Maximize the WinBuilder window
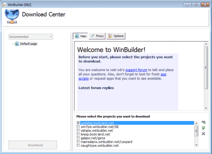The width and height of the screenshot is (212, 154). pos(196,5)
